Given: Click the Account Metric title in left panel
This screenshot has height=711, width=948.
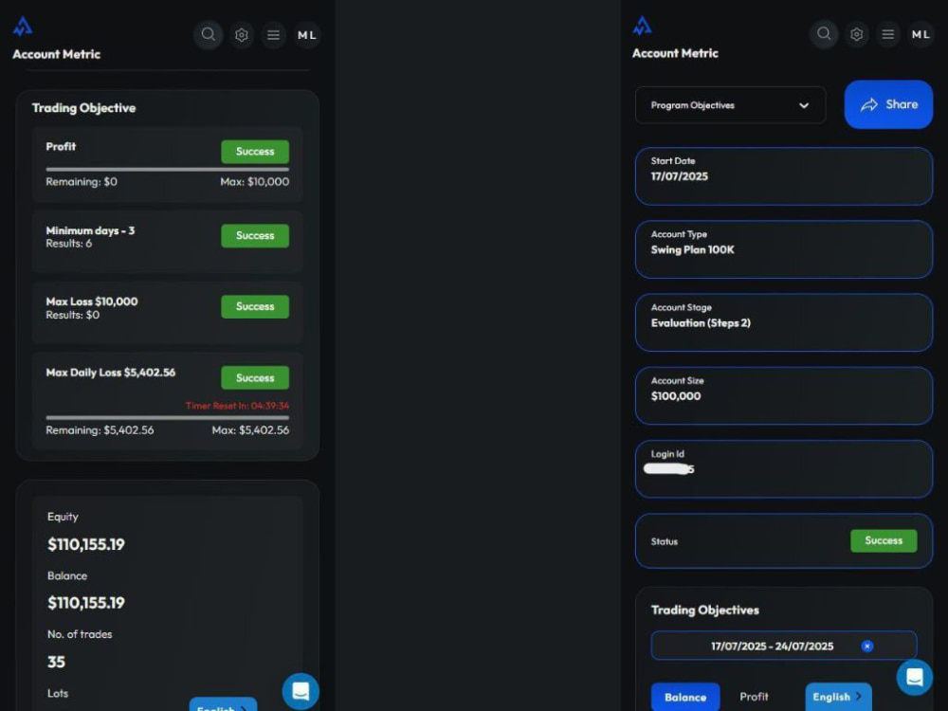Looking at the screenshot, I should 56,54.
